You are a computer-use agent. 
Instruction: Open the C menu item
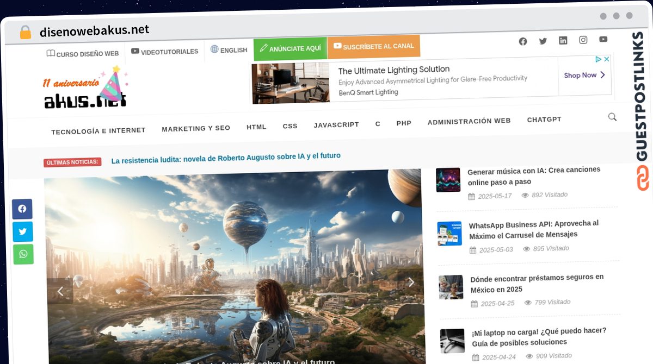(x=378, y=124)
